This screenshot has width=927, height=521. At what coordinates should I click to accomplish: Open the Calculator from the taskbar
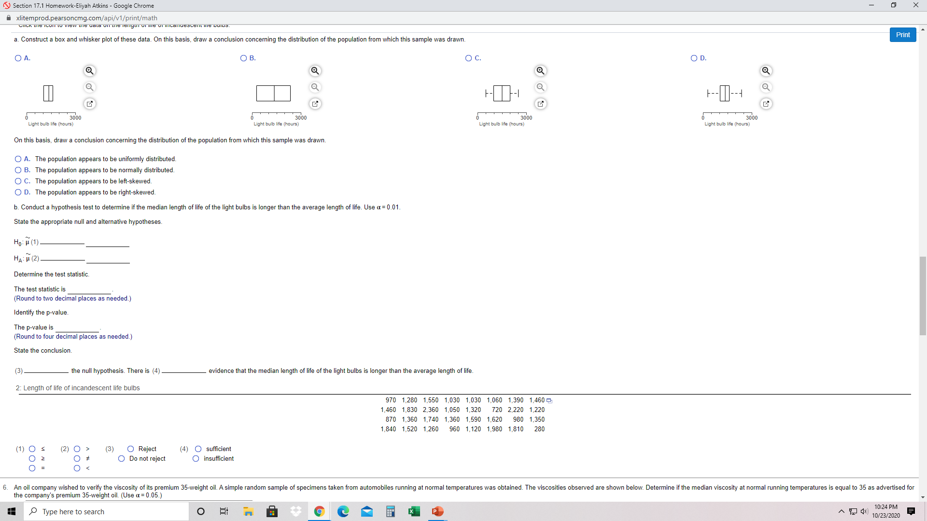pos(391,511)
